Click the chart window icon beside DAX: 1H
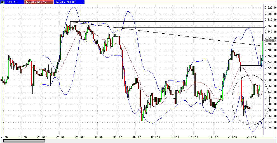Image resolution: width=277 pixels, height=143 pixels. pos(3,2)
